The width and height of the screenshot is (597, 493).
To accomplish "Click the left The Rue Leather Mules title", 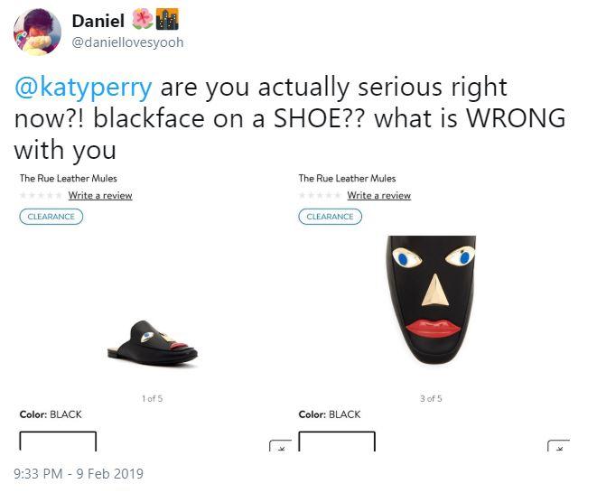I will [x=69, y=179].
